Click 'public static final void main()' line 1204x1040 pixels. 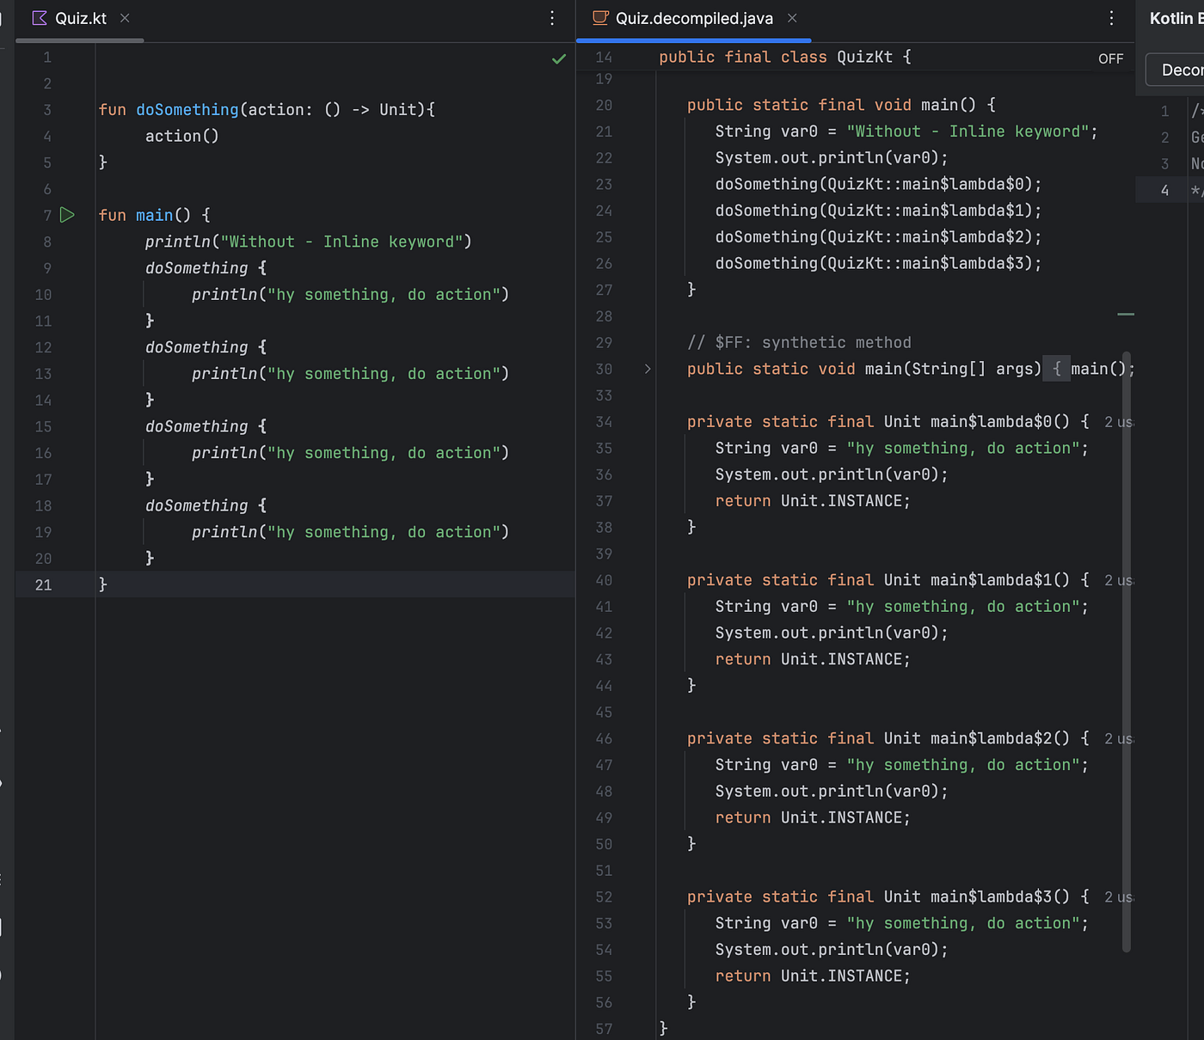(841, 105)
